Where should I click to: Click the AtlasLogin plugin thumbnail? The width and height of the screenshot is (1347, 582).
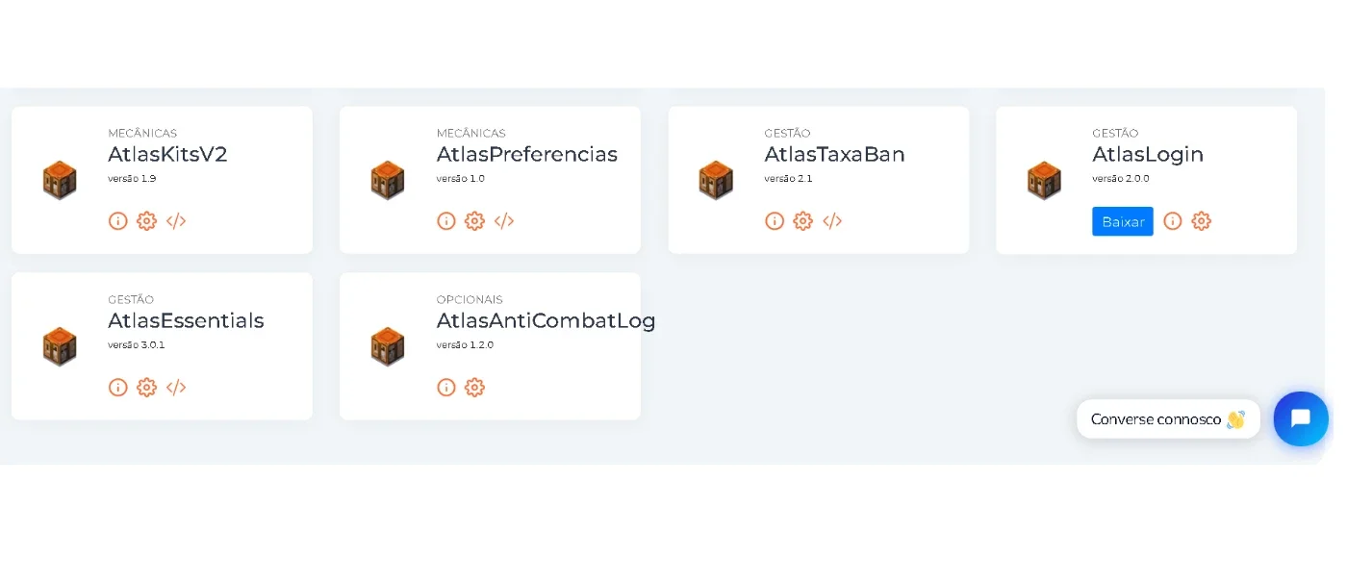point(1044,180)
